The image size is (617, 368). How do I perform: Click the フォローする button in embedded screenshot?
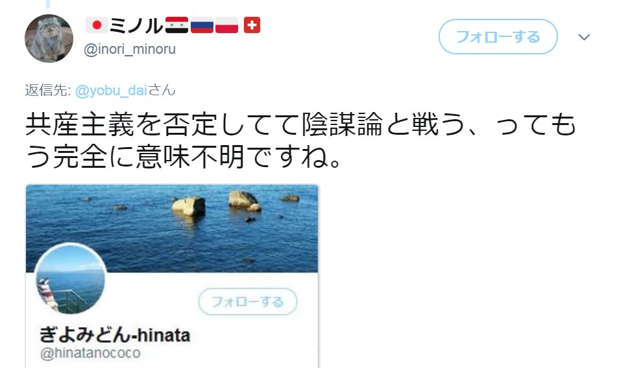[x=248, y=302]
